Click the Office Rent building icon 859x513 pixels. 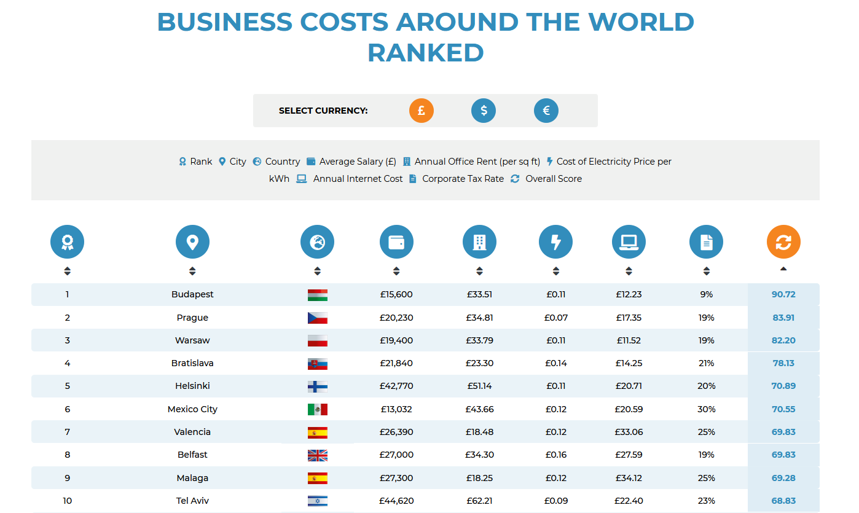click(479, 242)
